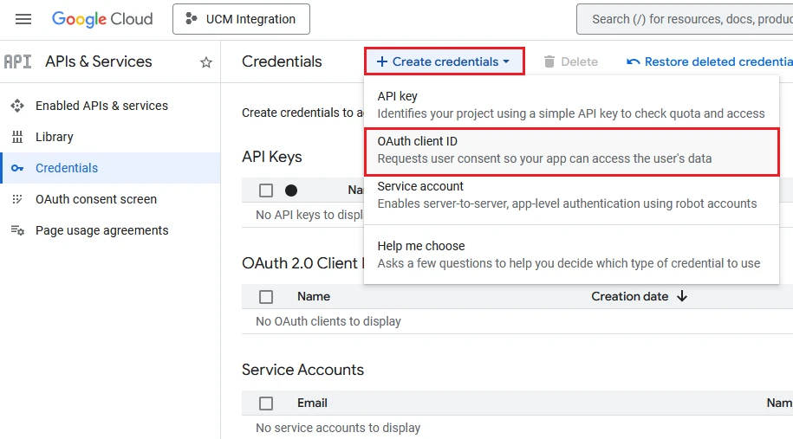Choose Service account option
The height and width of the screenshot is (439, 793).
click(x=571, y=195)
